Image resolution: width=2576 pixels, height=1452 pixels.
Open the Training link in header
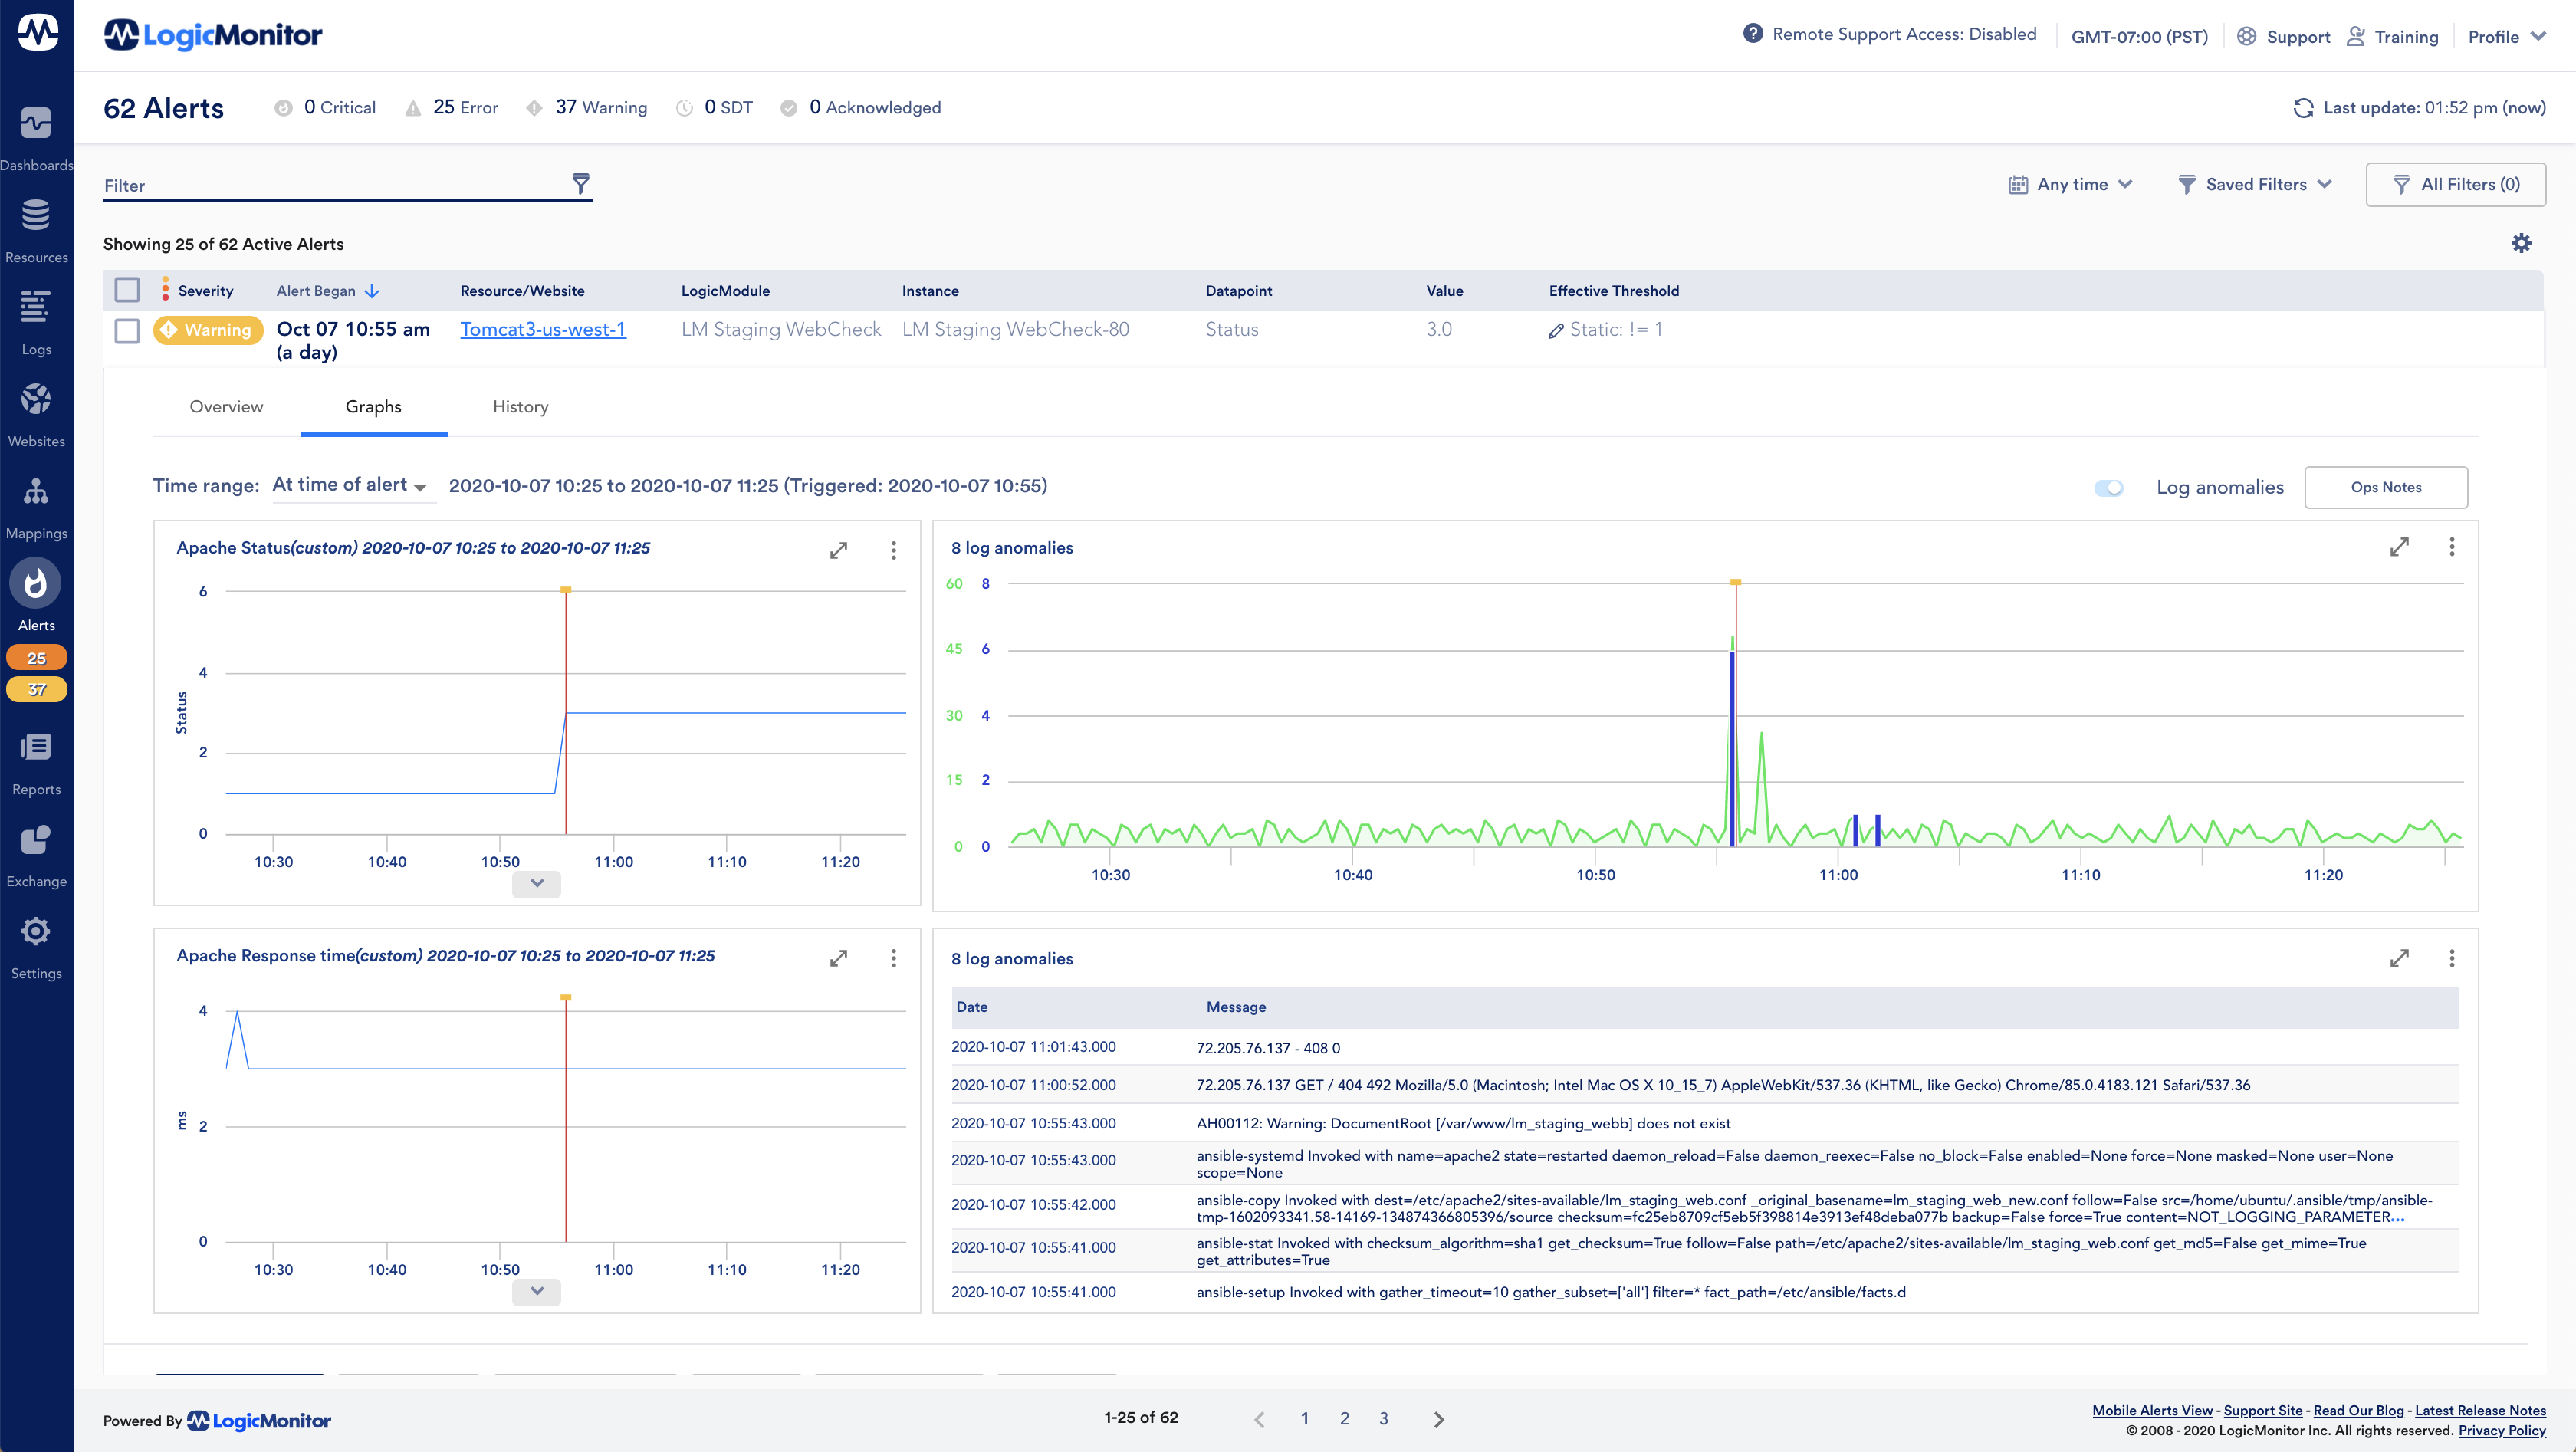(2392, 36)
